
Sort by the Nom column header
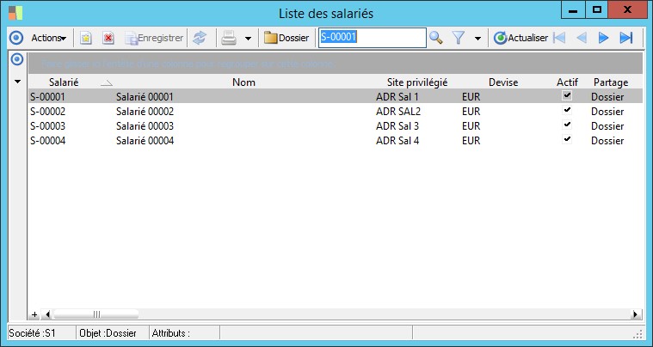click(243, 82)
